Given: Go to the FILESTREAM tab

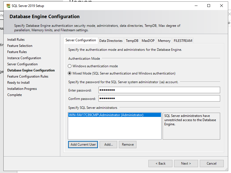Looking at the screenshot, I should tap(183, 41).
